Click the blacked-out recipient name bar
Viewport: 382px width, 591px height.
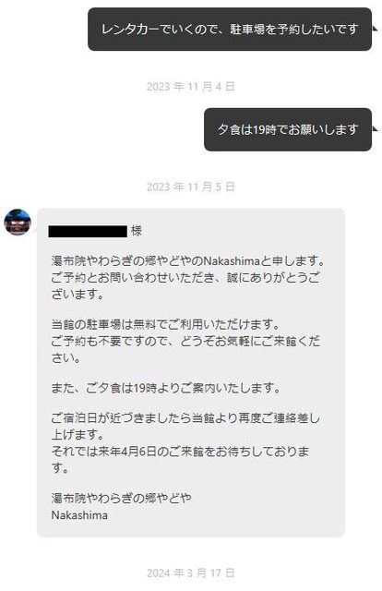click(x=88, y=231)
